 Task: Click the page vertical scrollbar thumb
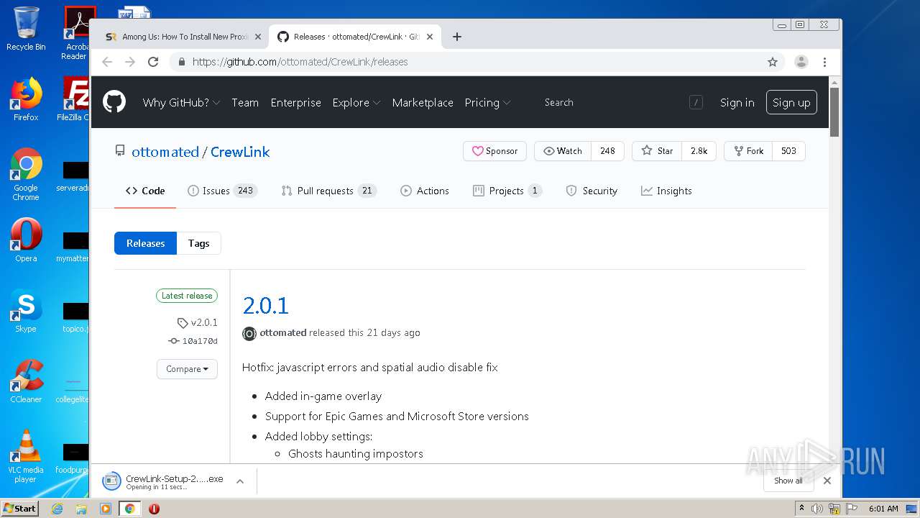[834, 112]
